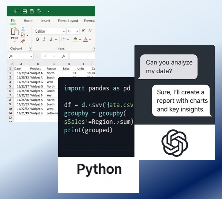Click the Paste clipboard icon

click(x=15, y=31)
